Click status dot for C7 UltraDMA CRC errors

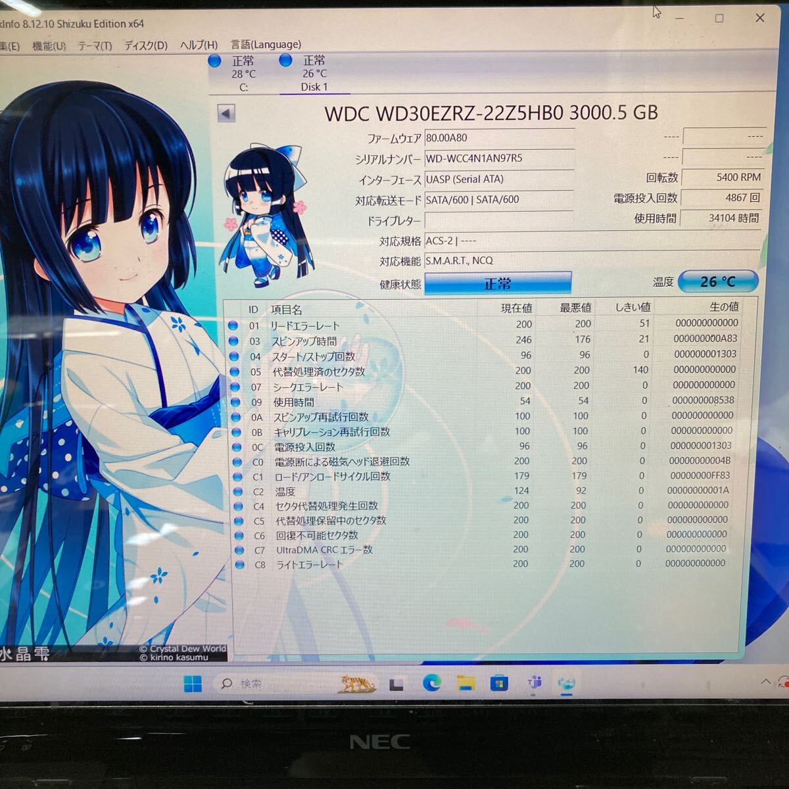pyautogui.click(x=240, y=550)
